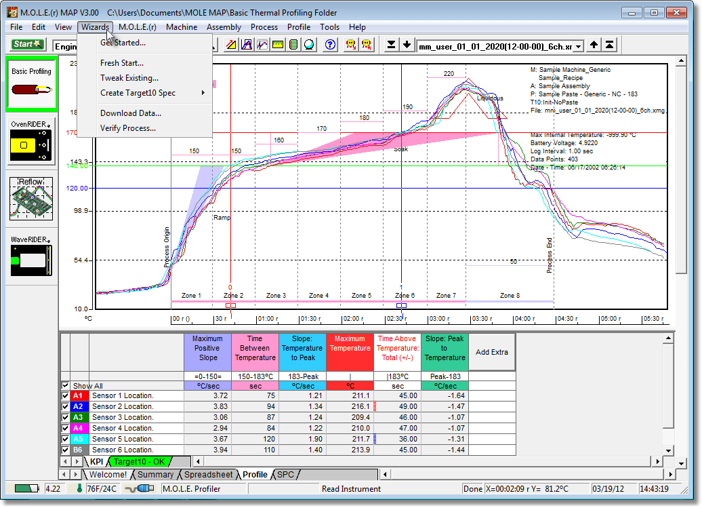Expand Create Target10 Spec submenu
Screen dimensions: 702x508
(x=144, y=93)
